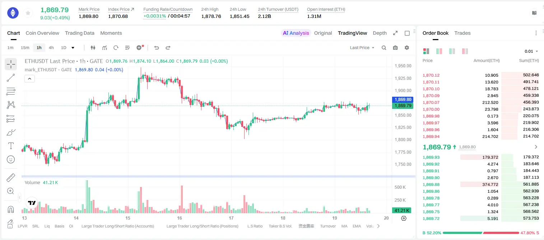544x240 pixels.
Task: Expand the 0.01 price grouping dropdown
Action: pos(531,51)
